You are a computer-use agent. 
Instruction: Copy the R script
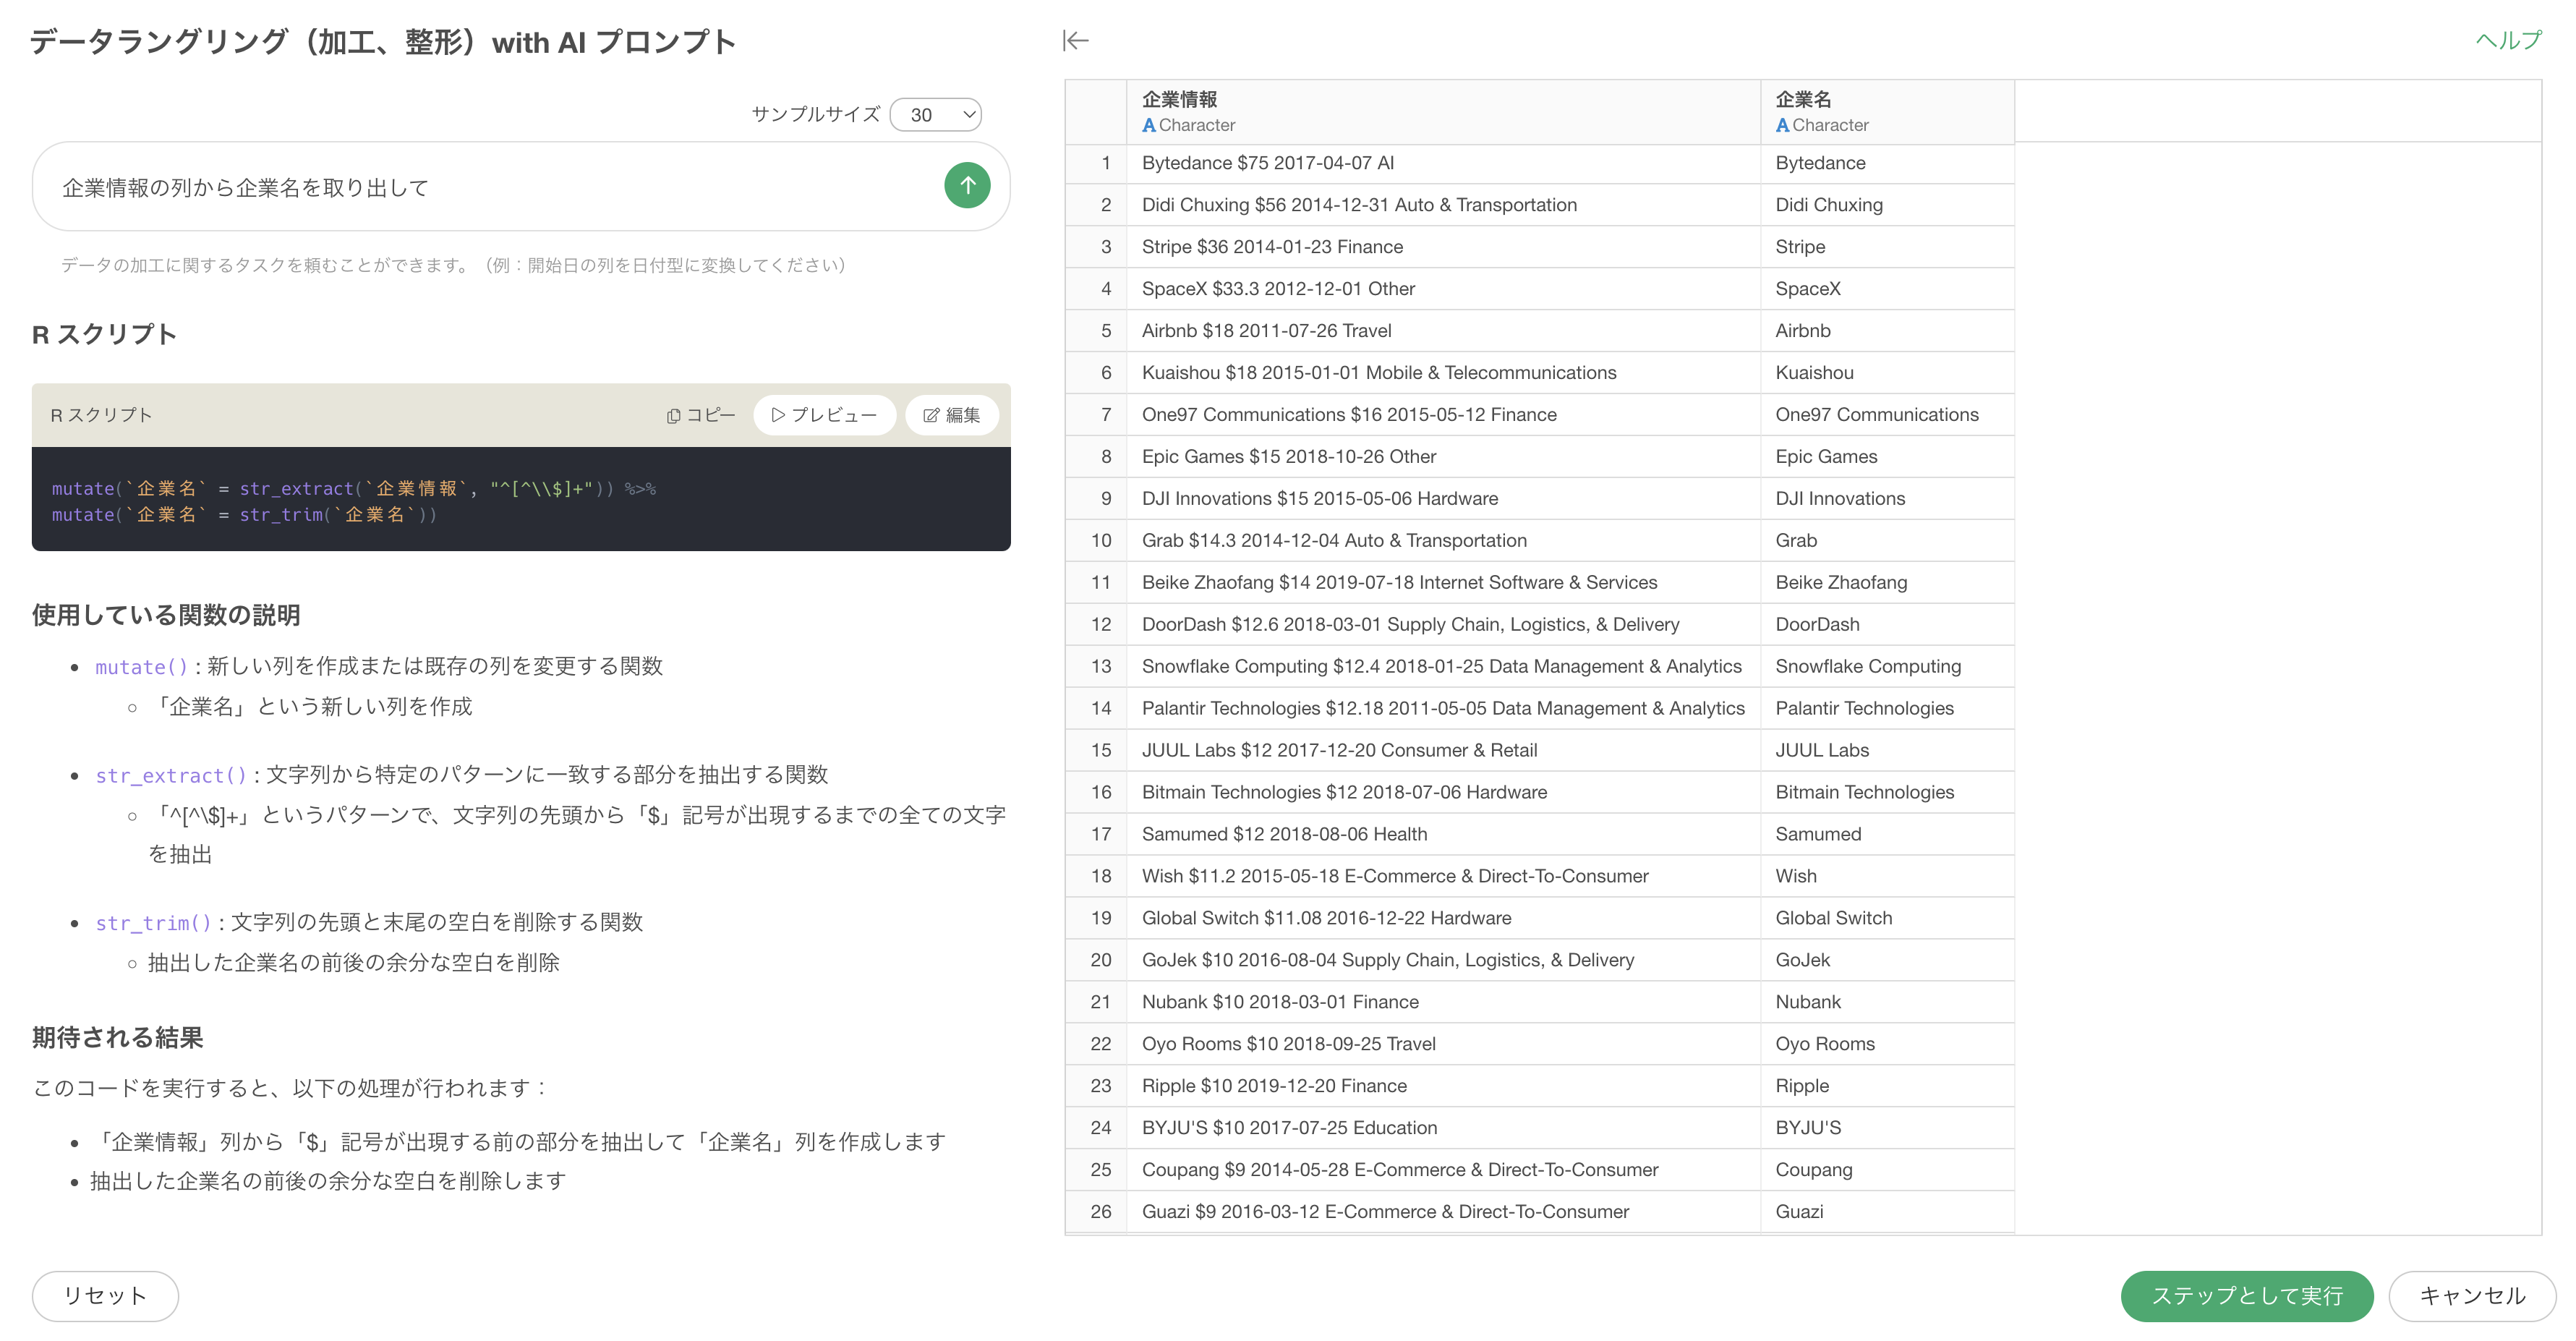[x=701, y=415]
